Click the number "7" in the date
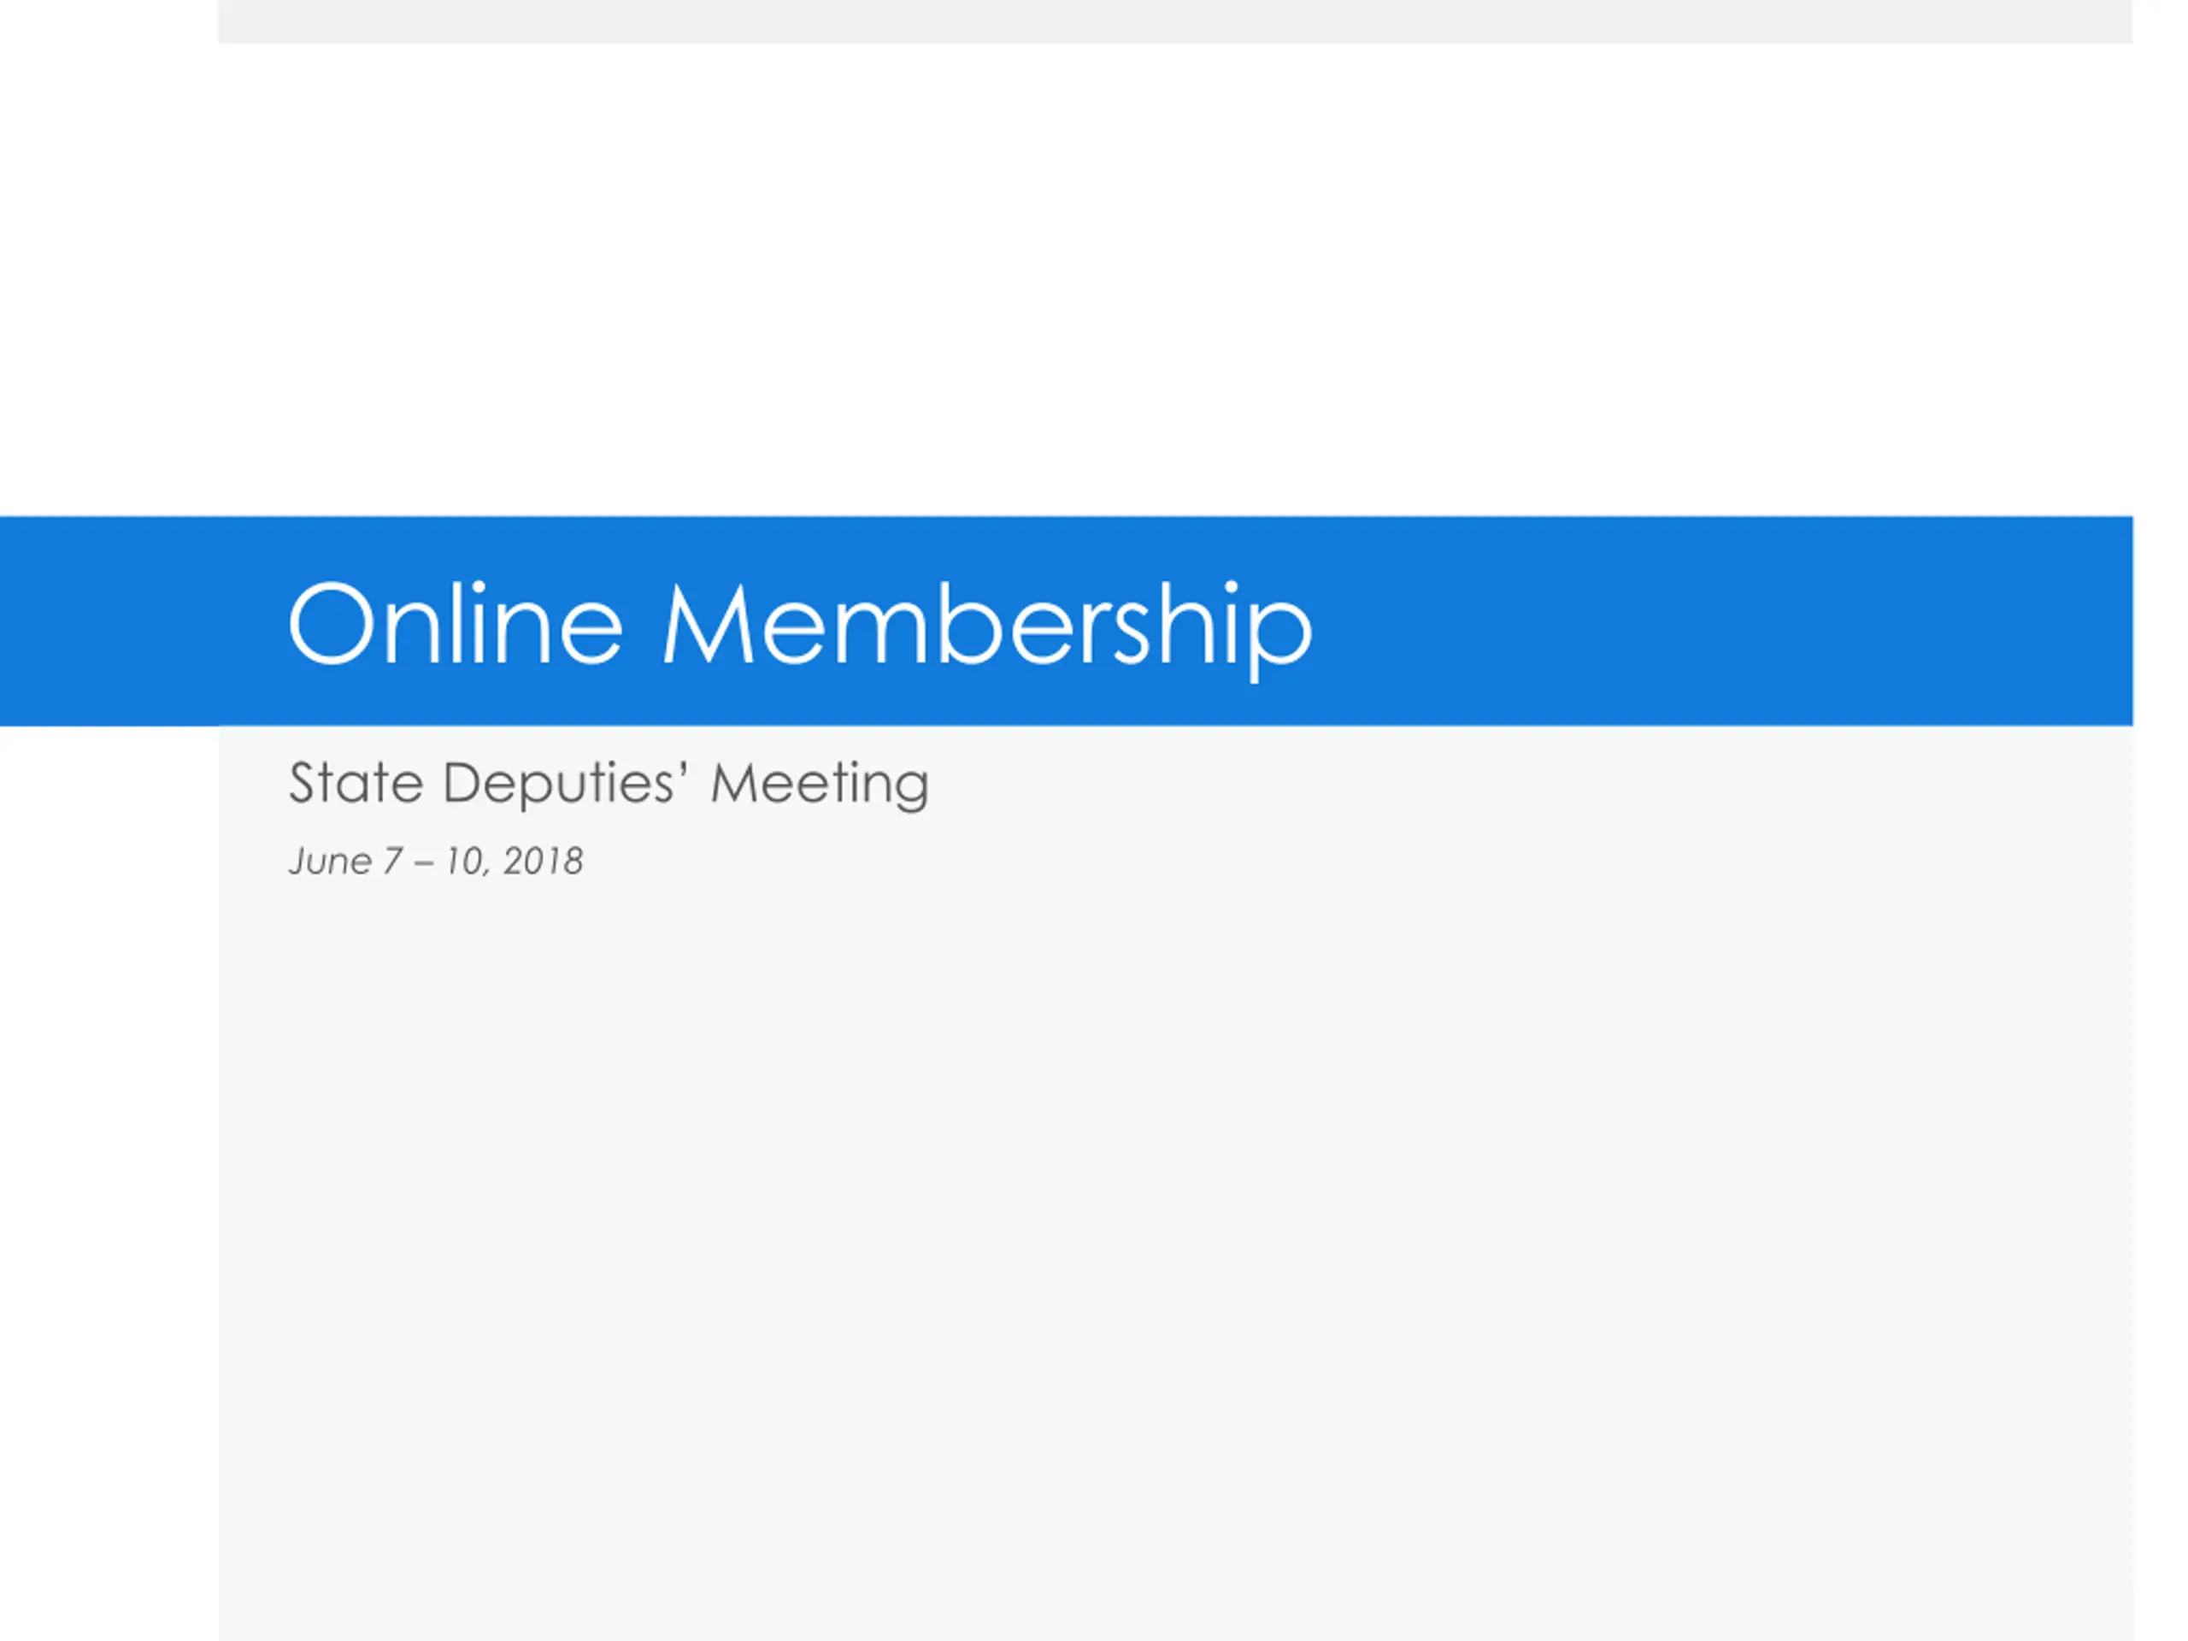The height and width of the screenshot is (1641, 2188). (394, 862)
